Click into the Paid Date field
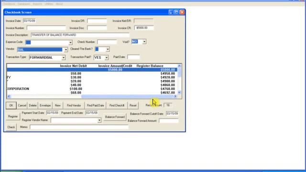 pyautogui.click(x=134, y=57)
